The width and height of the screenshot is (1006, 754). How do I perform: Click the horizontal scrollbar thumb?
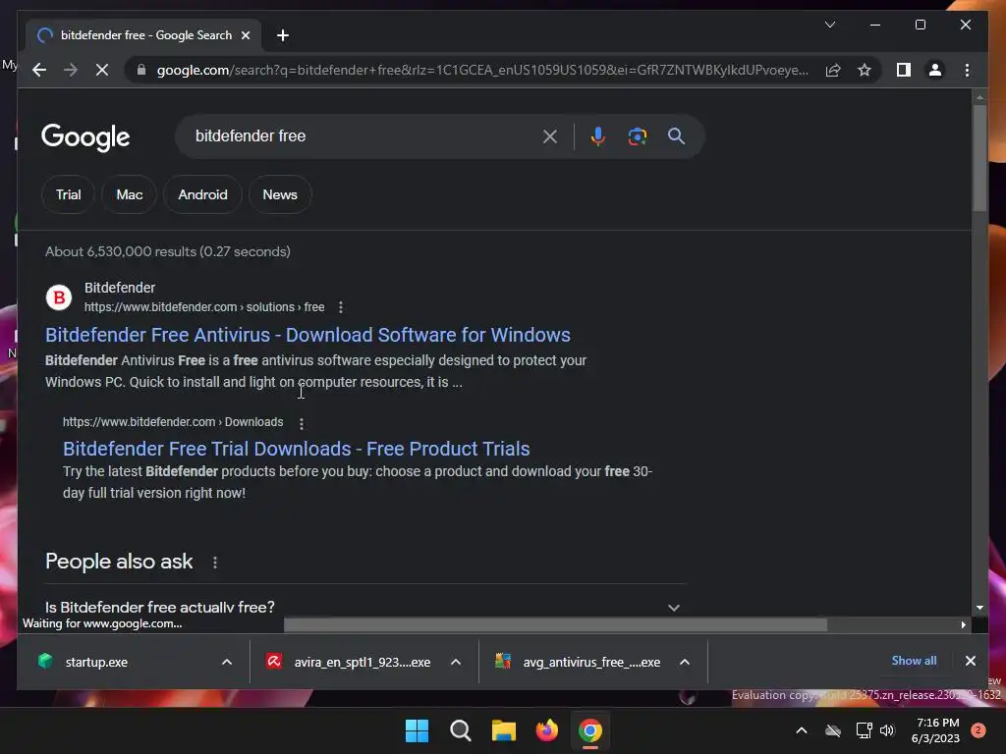(x=555, y=624)
